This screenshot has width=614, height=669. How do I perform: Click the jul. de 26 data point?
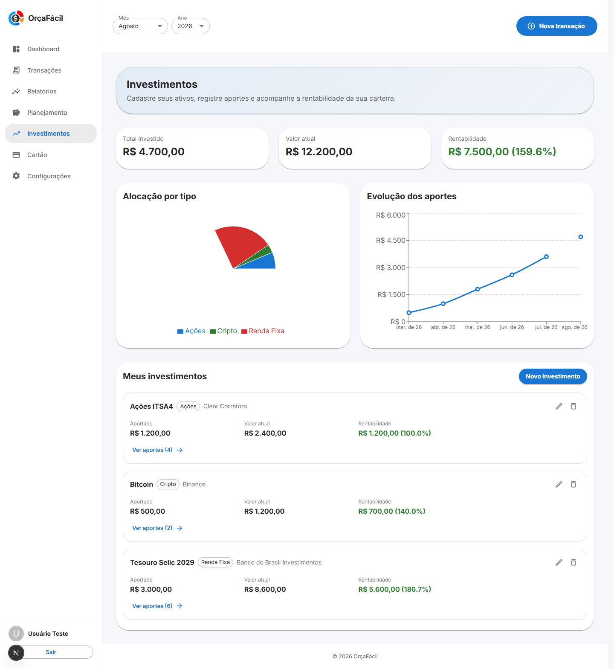click(x=546, y=257)
